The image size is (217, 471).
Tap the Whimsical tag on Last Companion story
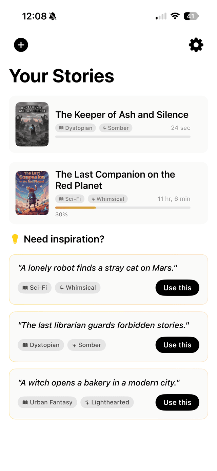[108, 199]
